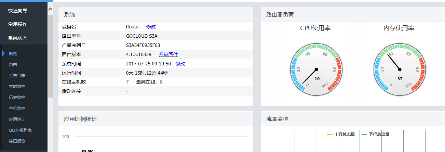Image resolution: width=445 pixels, height=152 pixels.
Task: Go to 实时监控 page
Action: tap(17, 86)
